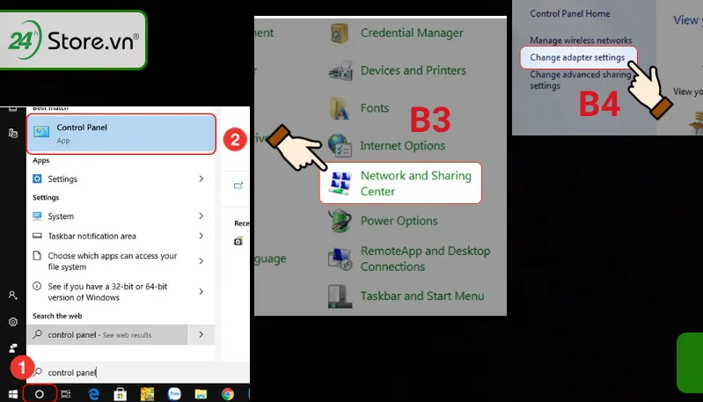Select Manage wireless networks link
Image resolution: width=703 pixels, height=402 pixels.
coord(581,40)
